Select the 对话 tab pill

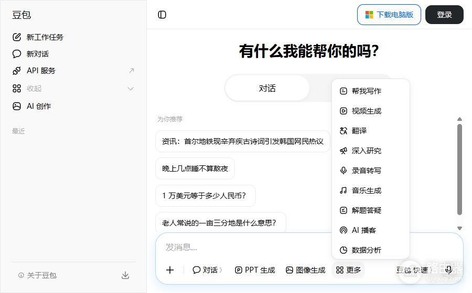pyautogui.click(x=267, y=88)
